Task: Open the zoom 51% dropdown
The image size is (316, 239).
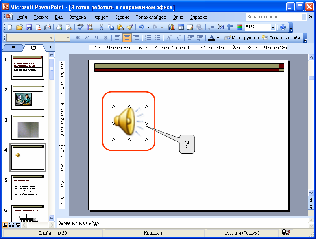Action: pos(273,27)
